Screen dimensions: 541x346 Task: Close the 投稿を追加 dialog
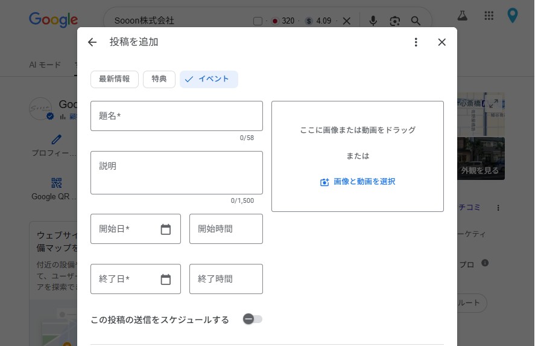pyautogui.click(x=441, y=42)
